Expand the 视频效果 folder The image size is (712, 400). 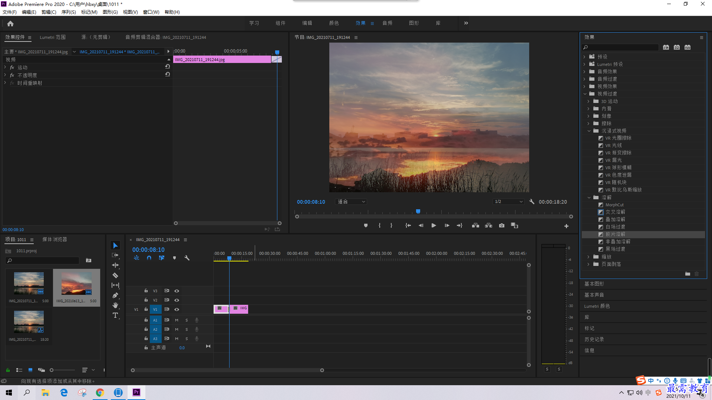(584, 87)
